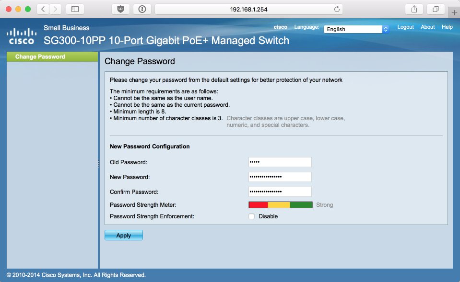Click the New Password field

click(280, 177)
